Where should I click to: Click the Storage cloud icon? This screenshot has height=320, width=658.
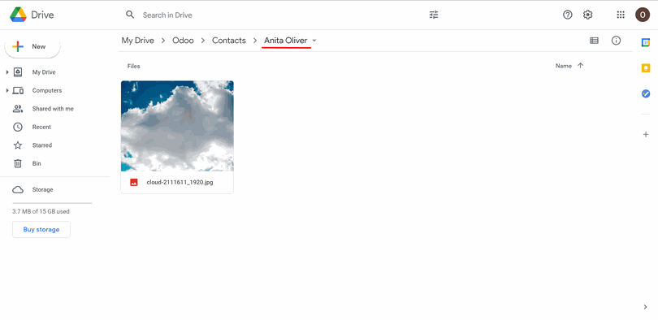[x=18, y=189]
